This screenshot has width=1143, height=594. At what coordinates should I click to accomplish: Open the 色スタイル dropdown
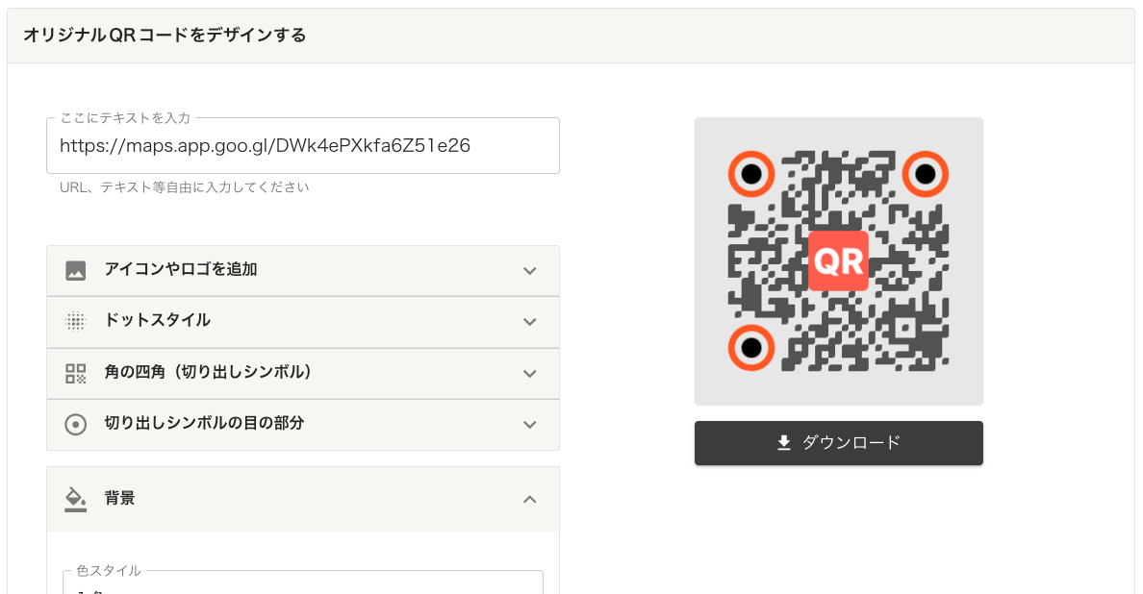click(303, 584)
